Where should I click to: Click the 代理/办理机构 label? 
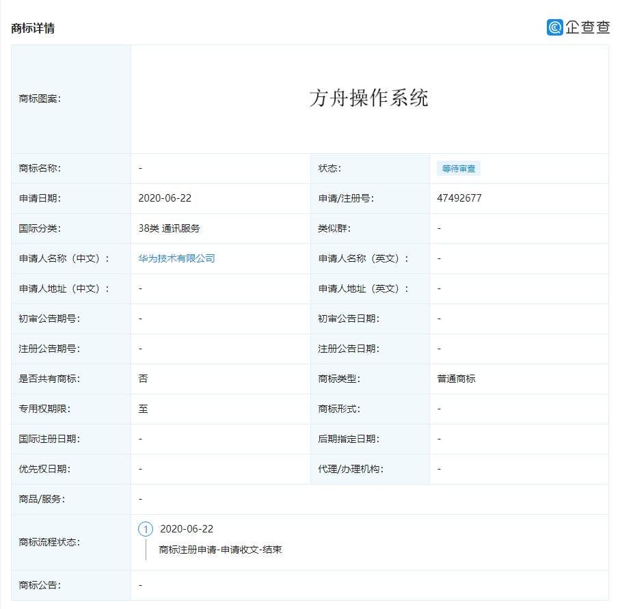pyautogui.click(x=351, y=469)
